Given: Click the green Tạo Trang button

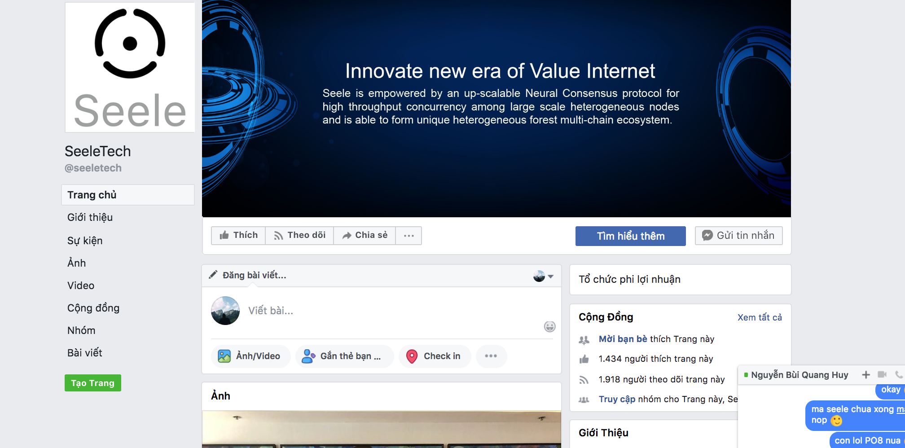Looking at the screenshot, I should [x=93, y=383].
